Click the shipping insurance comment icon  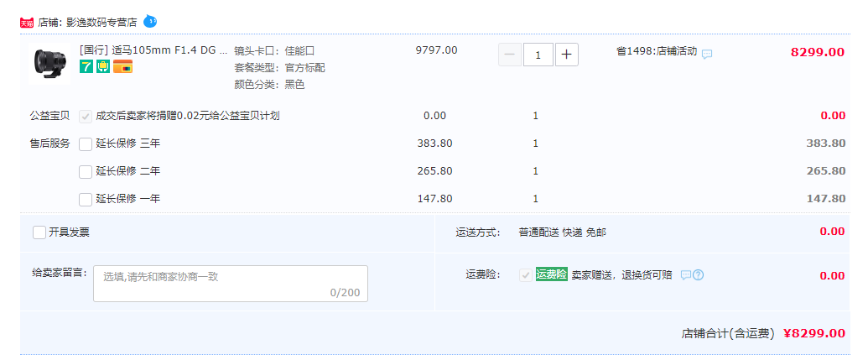(686, 274)
